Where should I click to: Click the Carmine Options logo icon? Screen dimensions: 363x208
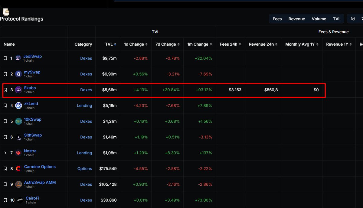coord(18,169)
